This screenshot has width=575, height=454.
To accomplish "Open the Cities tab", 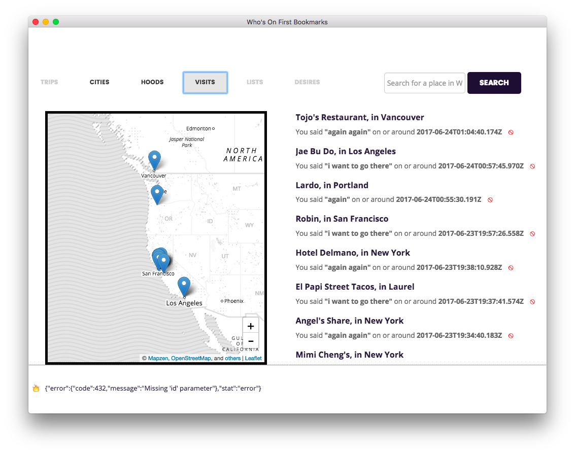I will pyautogui.click(x=99, y=82).
